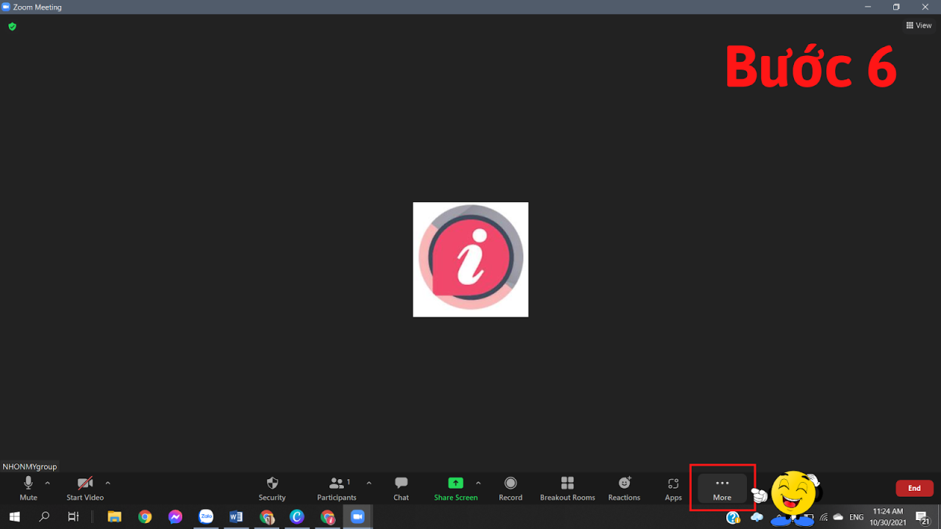Open screen sharing options chevron

(478, 483)
